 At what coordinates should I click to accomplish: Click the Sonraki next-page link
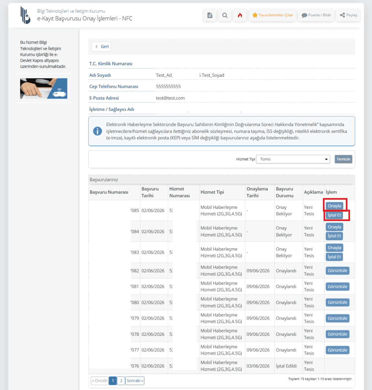pos(135,381)
